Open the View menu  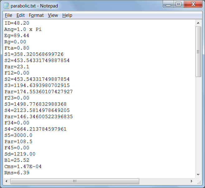[x=53, y=15]
